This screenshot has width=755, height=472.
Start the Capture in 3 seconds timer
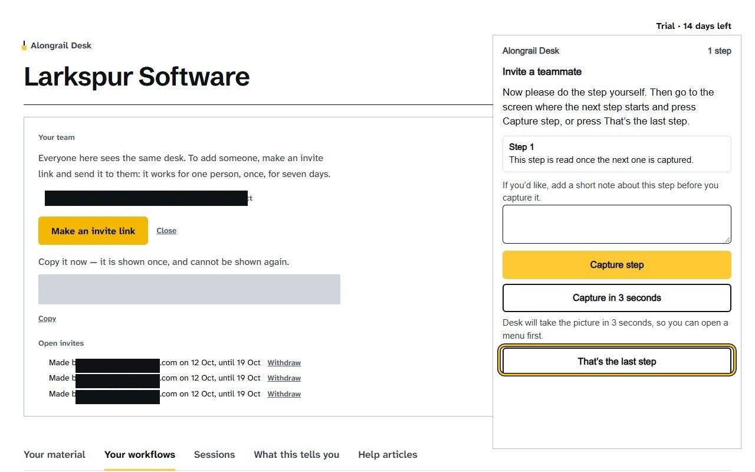click(617, 298)
